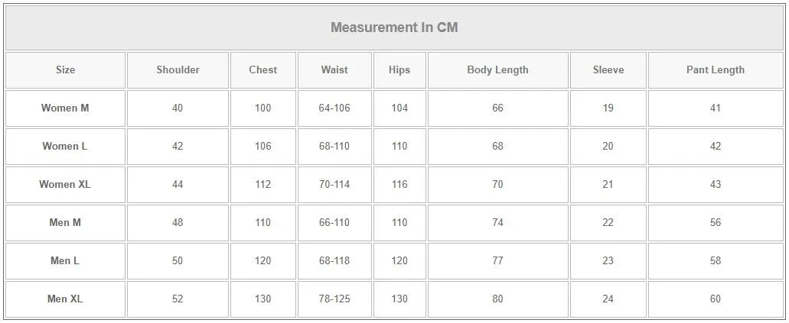Select the Sleeve column header
789x323 pixels.
(x=608, y=69)
